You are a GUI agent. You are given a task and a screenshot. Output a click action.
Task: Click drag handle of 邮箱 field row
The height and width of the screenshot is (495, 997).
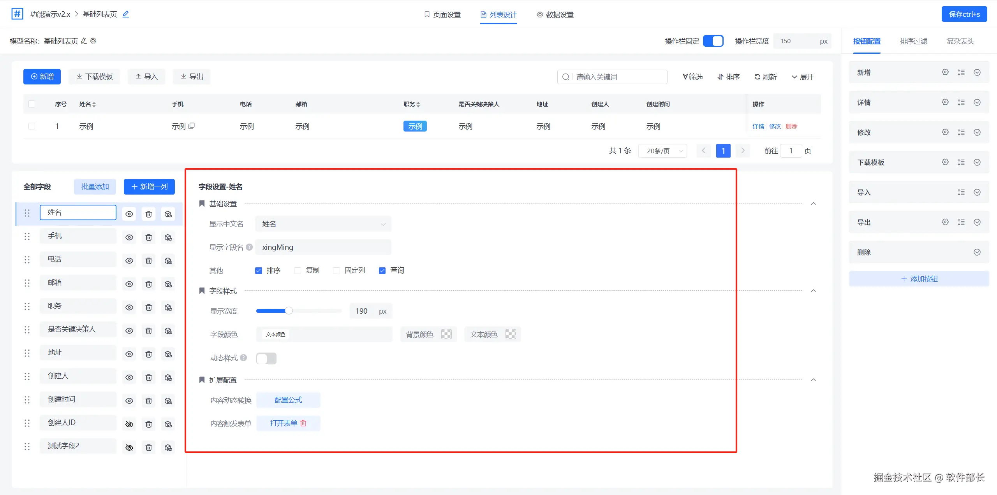(27, 283)
